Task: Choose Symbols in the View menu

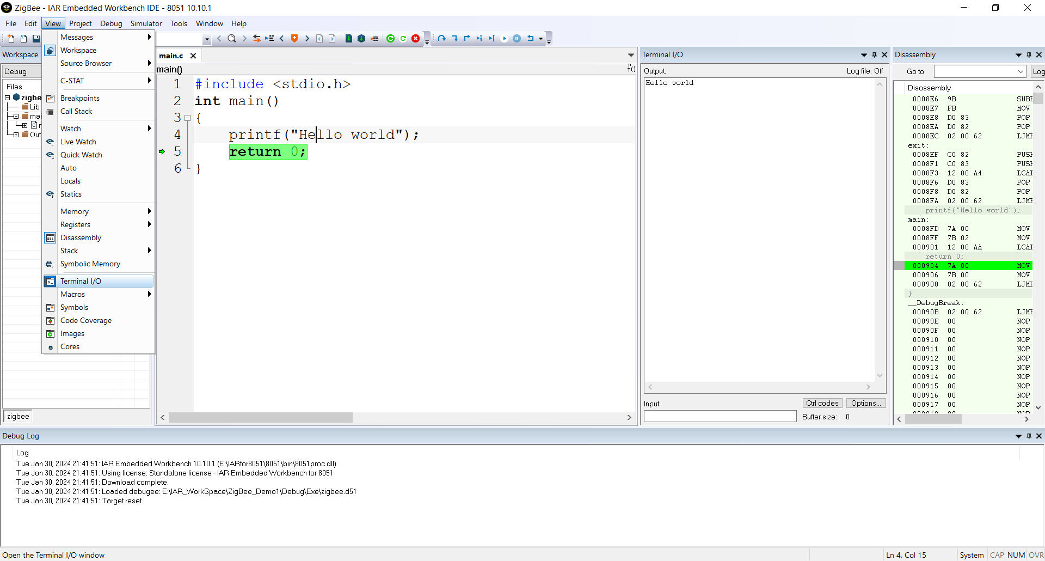Action: [x=99, y=307]
